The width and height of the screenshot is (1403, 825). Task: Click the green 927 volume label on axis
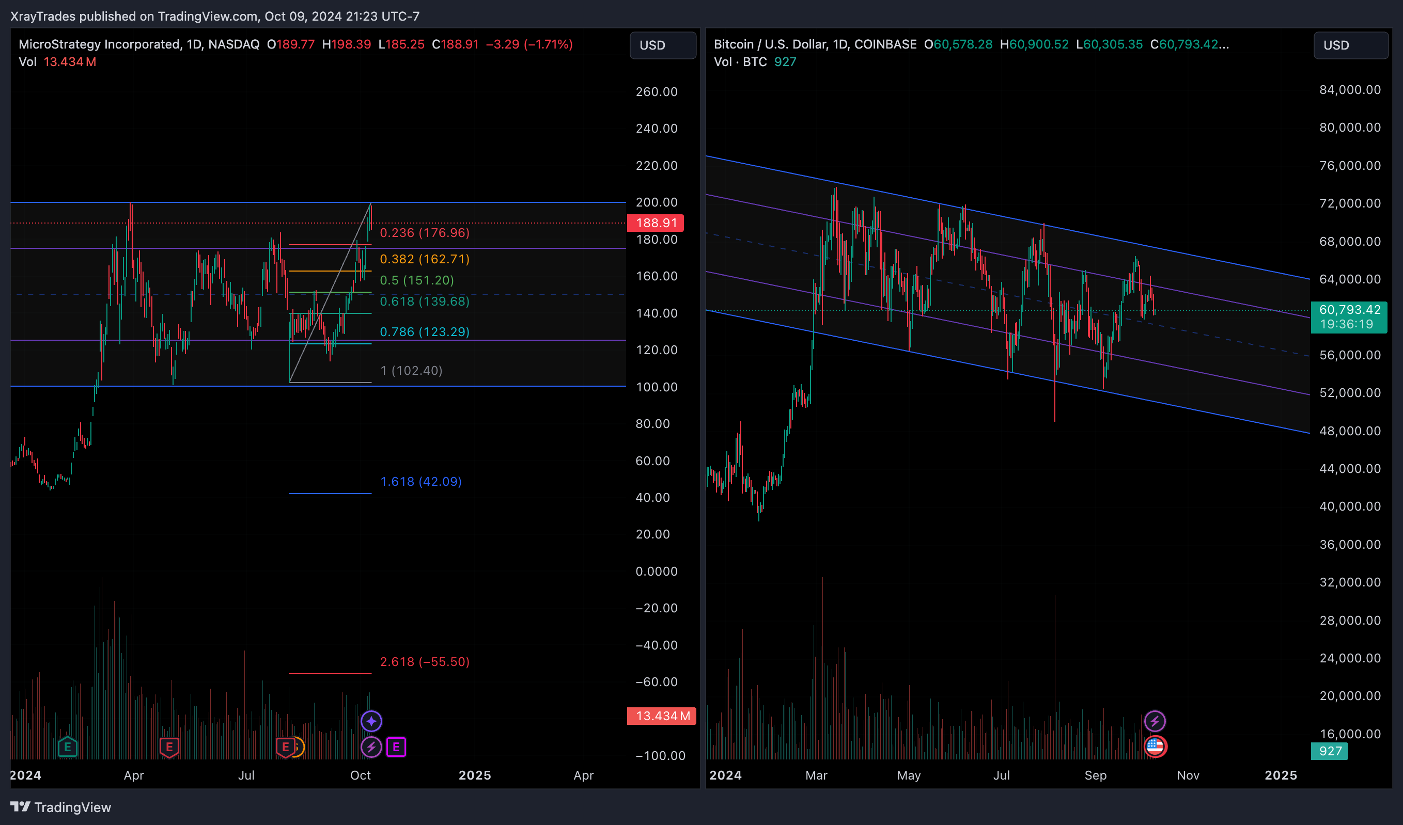point(1330,751)
